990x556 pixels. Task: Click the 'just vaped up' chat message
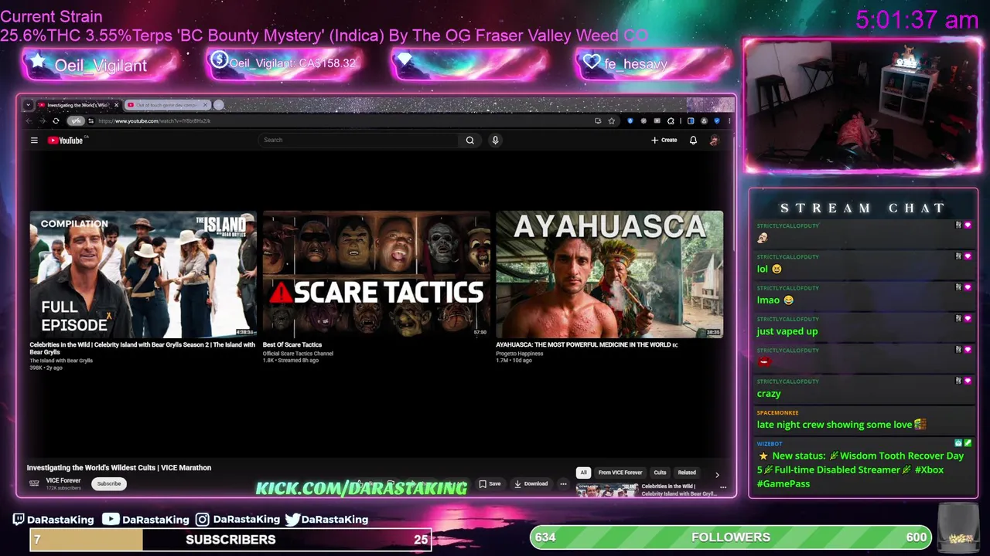pyautogui.click(x=787, y=331)
